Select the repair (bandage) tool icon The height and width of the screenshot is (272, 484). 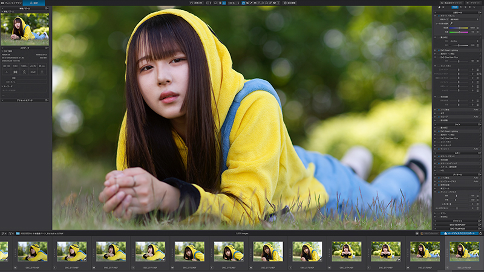click(x=270, y=3)
